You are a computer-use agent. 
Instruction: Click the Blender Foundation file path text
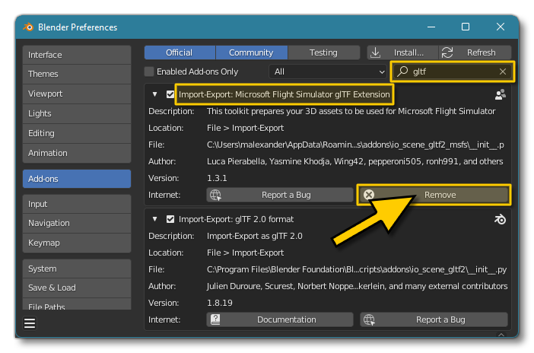coord(357,269)
